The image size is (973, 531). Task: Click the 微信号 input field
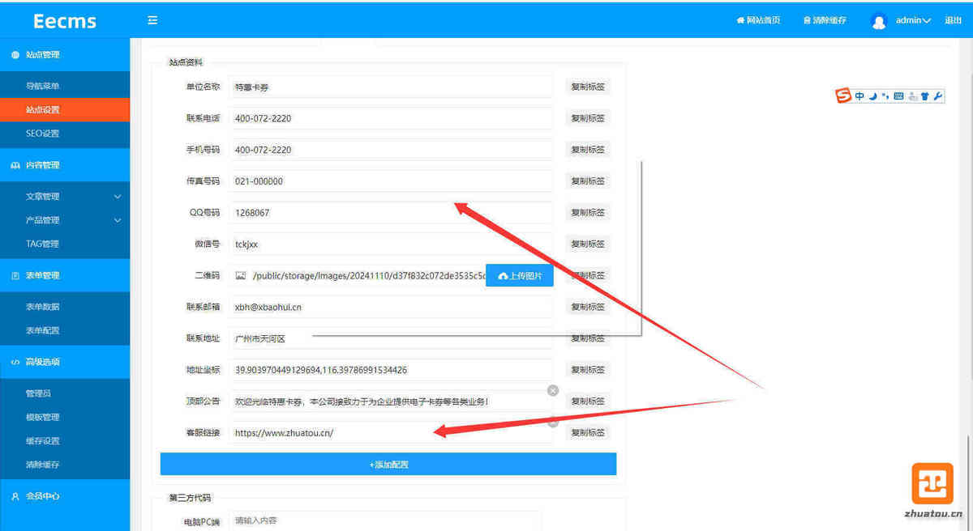point(391,244)
